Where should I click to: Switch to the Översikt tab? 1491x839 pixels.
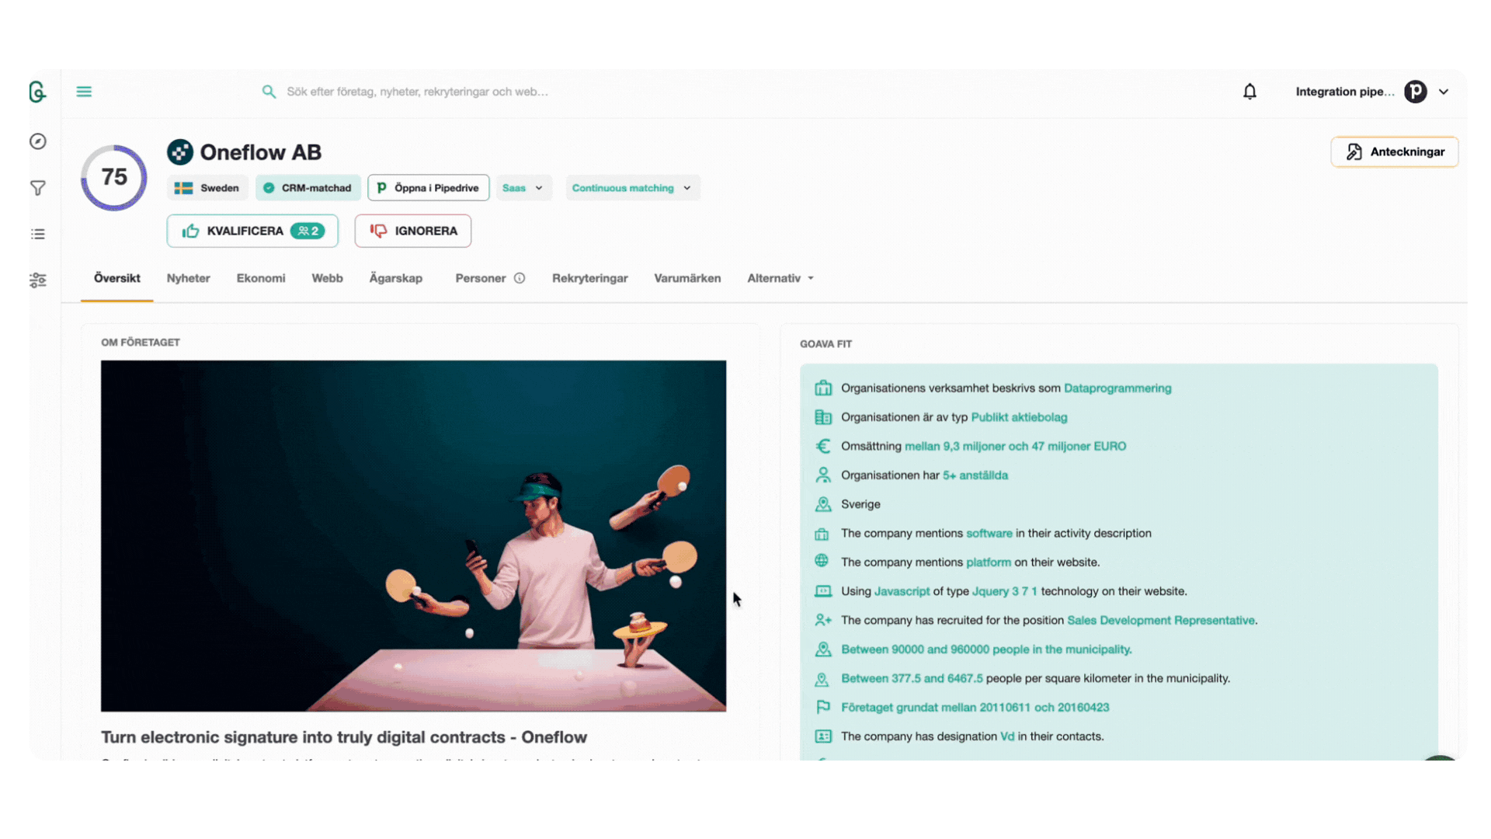(117, 278)
